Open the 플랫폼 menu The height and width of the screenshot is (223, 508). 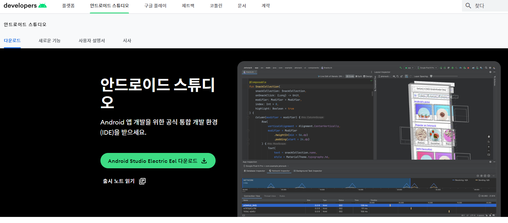coord(68,6)
